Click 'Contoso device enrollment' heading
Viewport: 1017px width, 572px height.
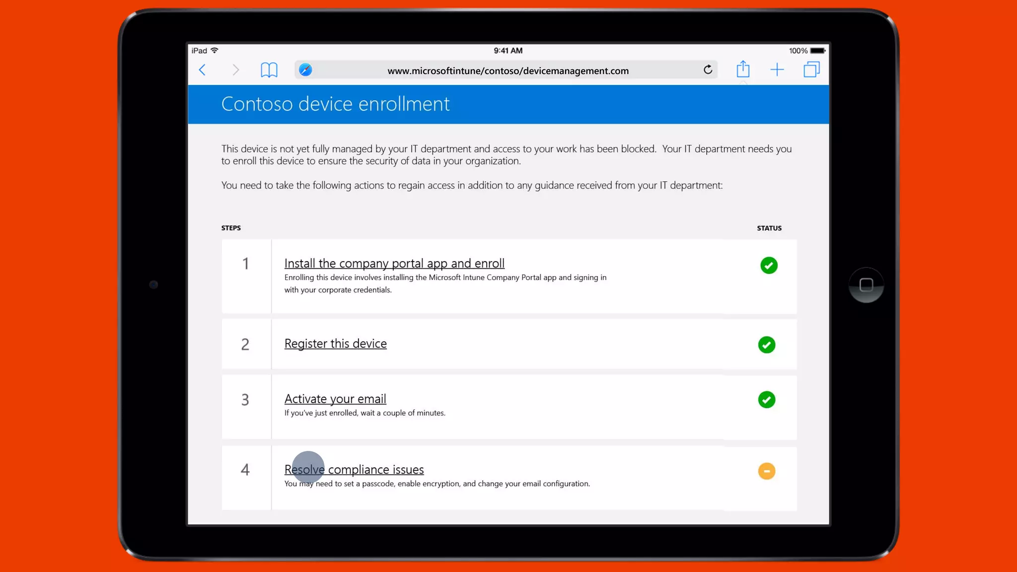click(335, 104)
